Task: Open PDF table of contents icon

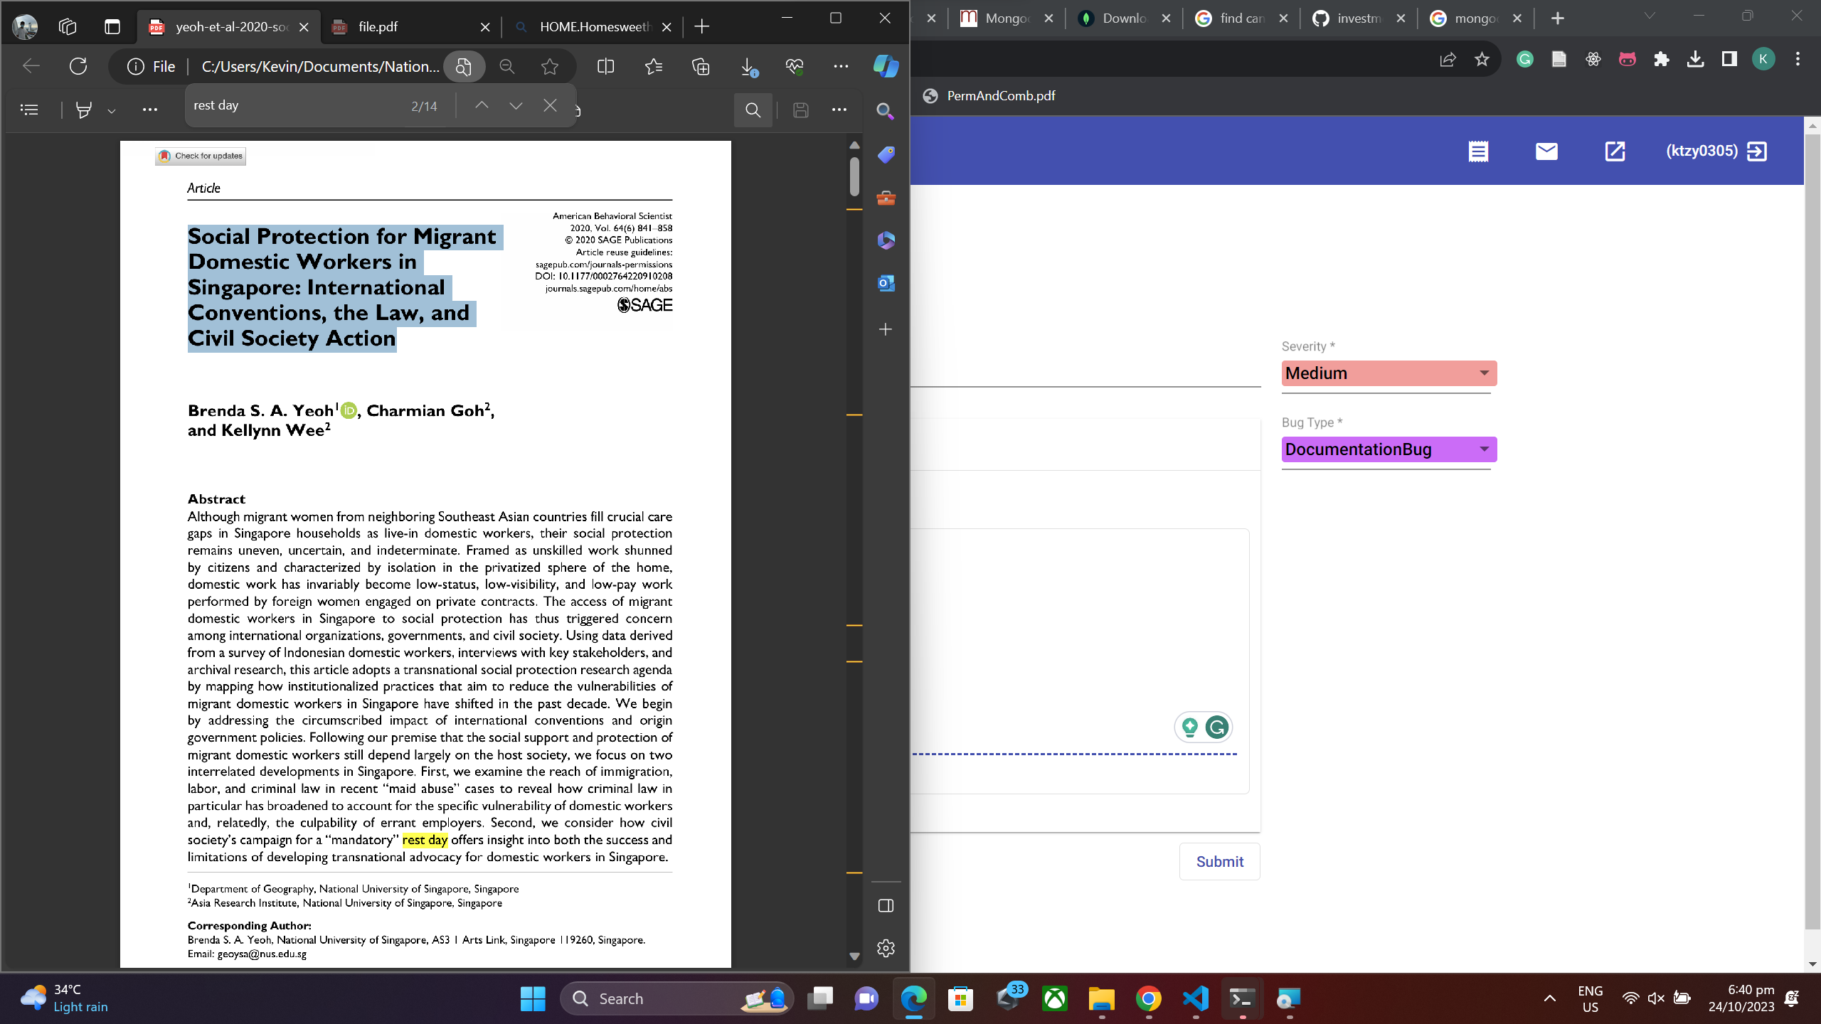Action: (29, 110)
